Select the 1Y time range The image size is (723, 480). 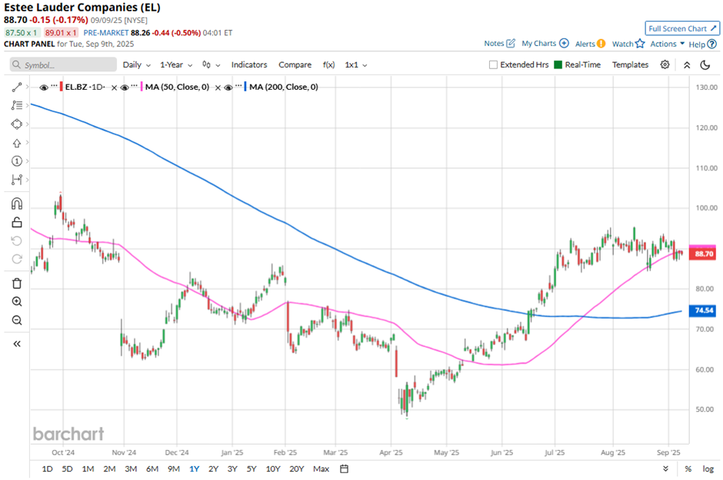[x=194, y=468]
